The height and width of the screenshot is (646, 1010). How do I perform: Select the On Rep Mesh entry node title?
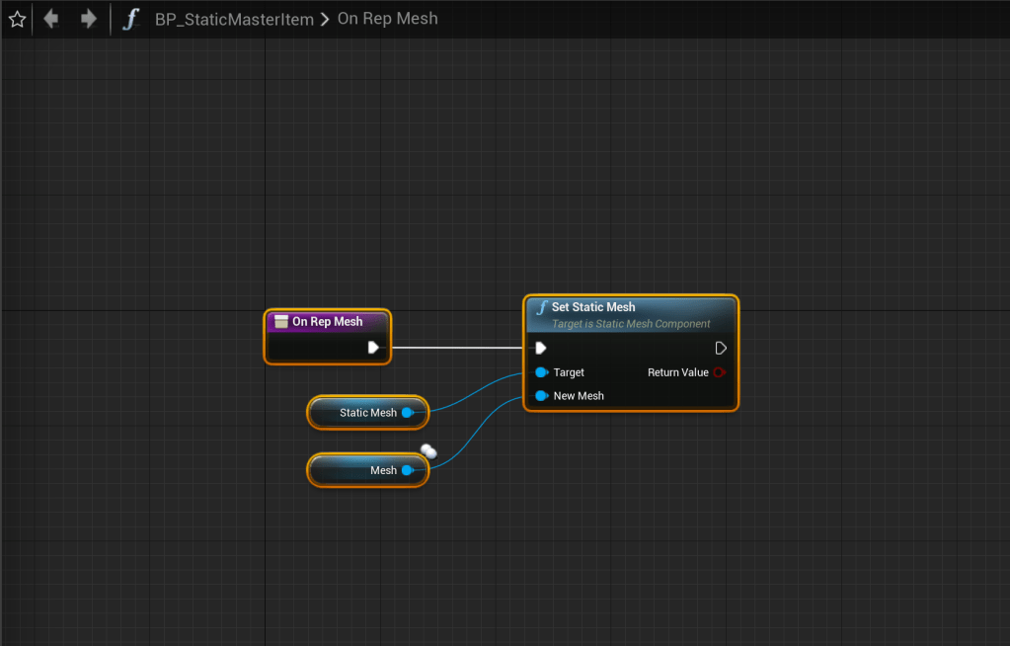coord(327,322)
